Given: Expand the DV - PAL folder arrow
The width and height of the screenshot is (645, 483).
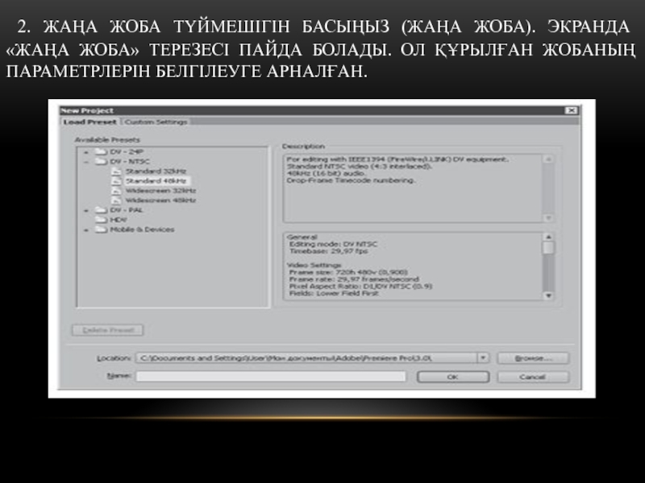Looking at the screenshot, I should pyautogui.click(x=86, y=210).
